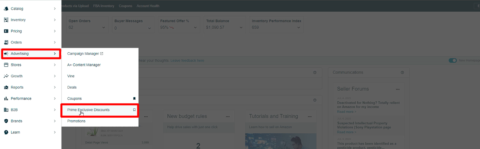Click the Brands shield icon
The image size is (480, 149).
(x=6, y=121)
